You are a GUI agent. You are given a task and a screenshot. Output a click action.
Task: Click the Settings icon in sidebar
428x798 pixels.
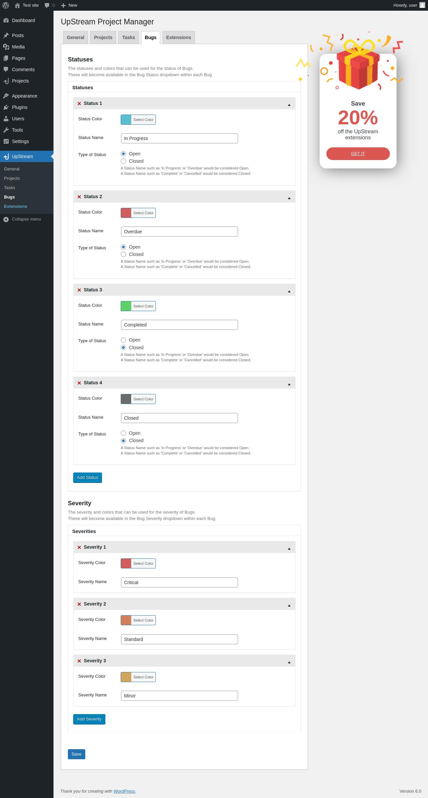tap(6, 141)
